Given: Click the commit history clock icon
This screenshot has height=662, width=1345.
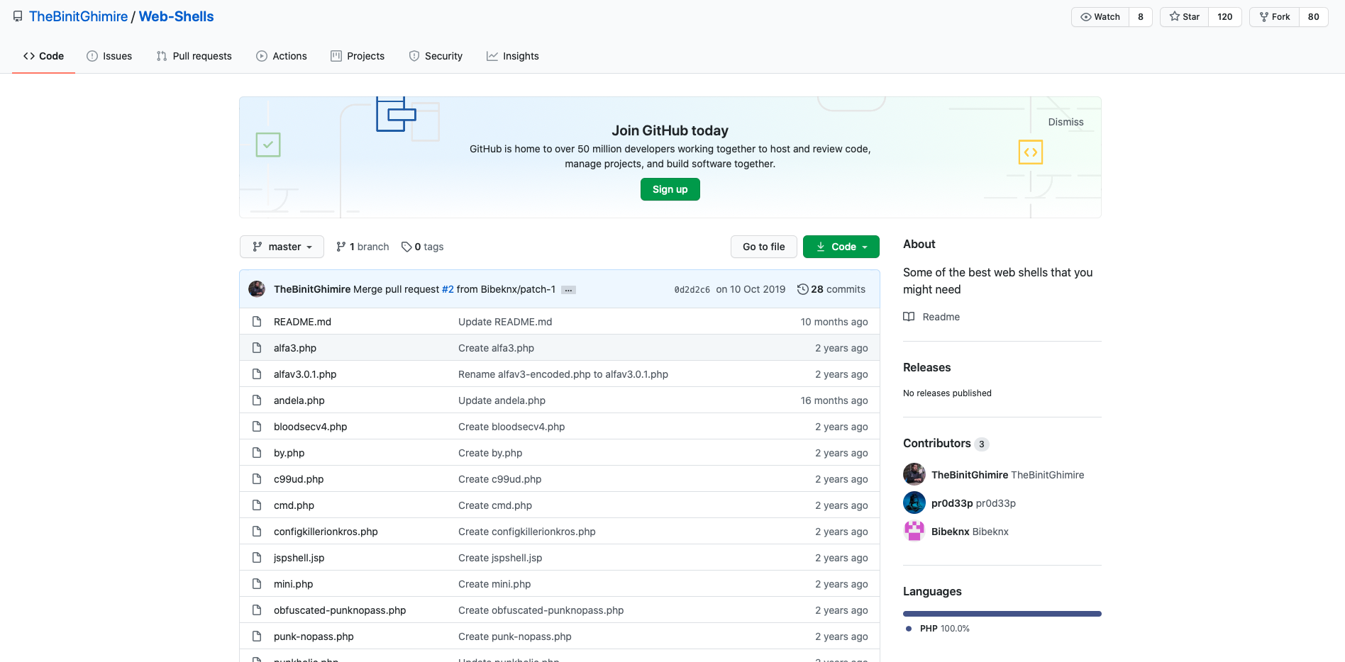Looking at the screenshot, I should (x=802, y=289).
